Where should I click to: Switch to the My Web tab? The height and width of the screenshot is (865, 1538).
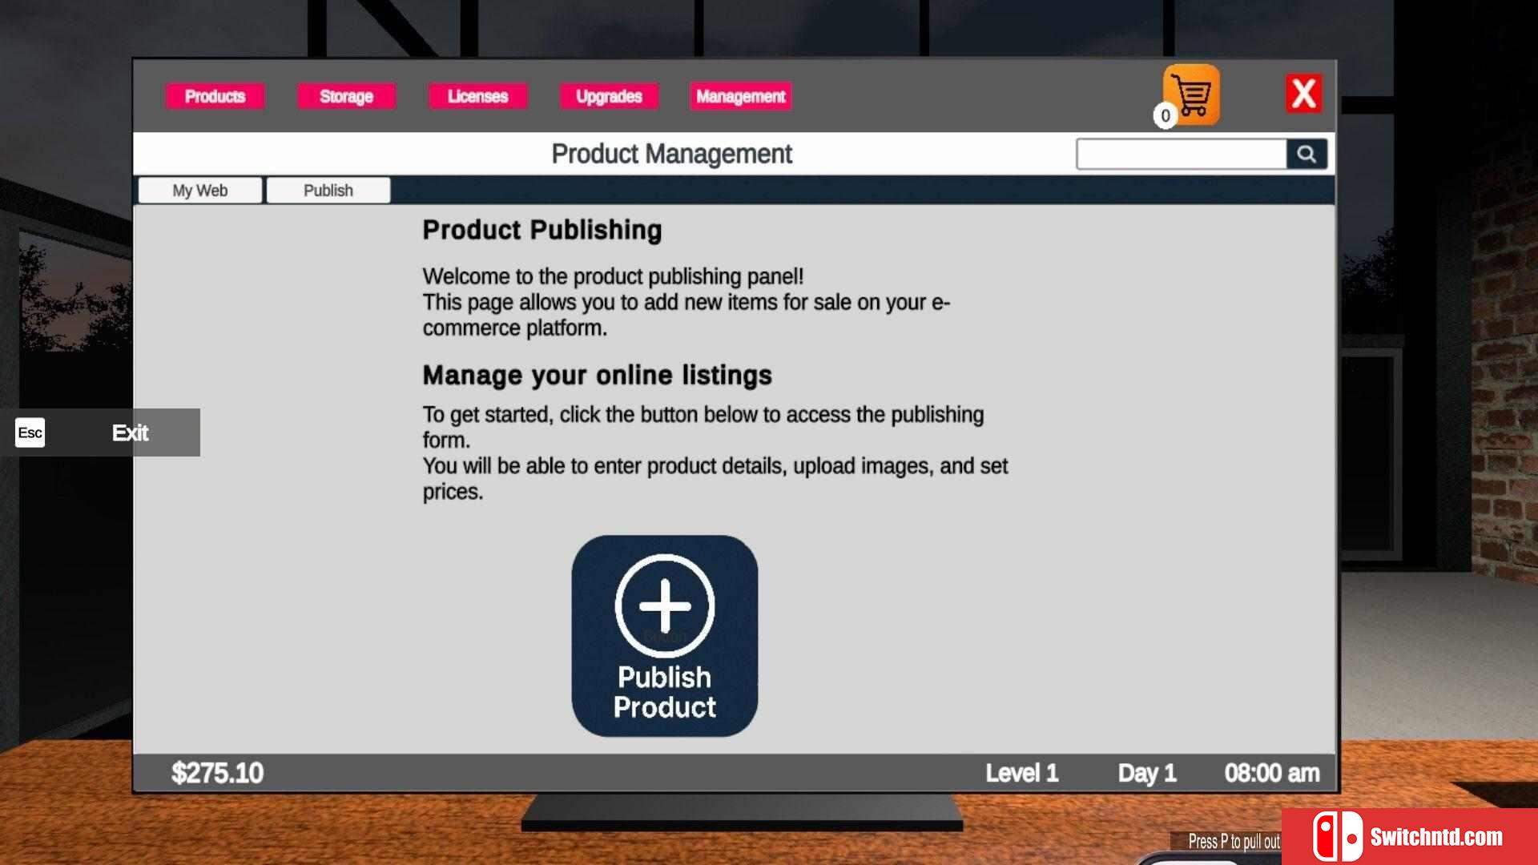(199, 191)
